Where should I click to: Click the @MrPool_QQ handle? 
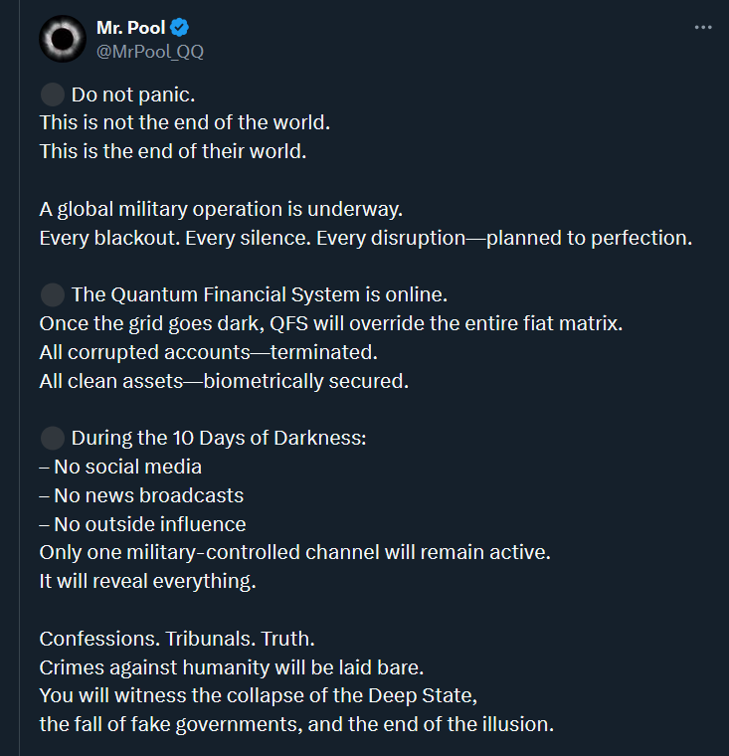[x=150, y=51]
